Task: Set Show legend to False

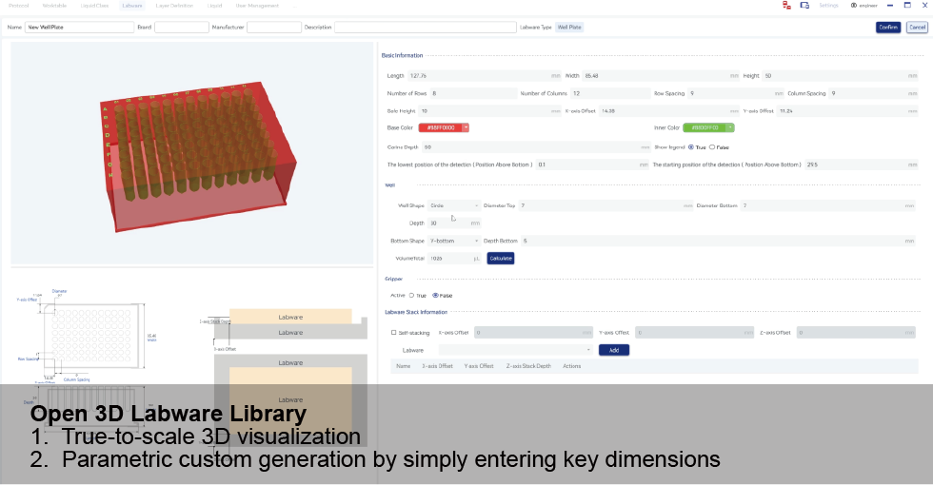Action: (712, 147)
